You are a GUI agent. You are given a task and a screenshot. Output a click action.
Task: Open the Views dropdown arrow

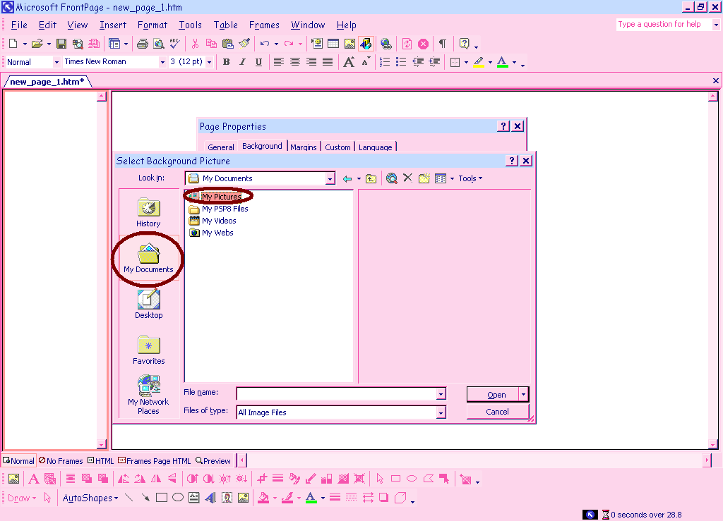(x=452, y=178)
